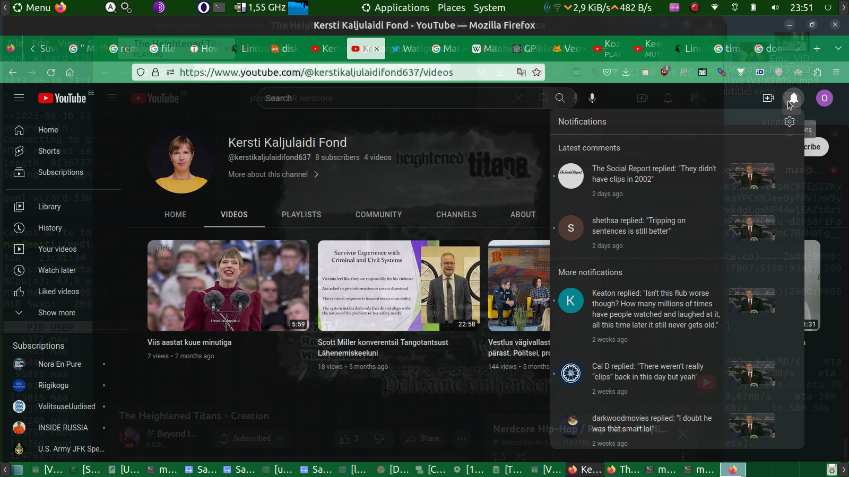Screen dimensions: 849x477
Task: Open darkwoodmovies reply notification
Action: coord(677,428)
